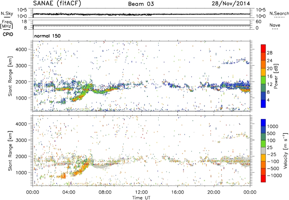Viewport: 289px width, 200px height.
Task: Select 'Slant Range [km]' label of velocity panel
Action: click(10, 151)
